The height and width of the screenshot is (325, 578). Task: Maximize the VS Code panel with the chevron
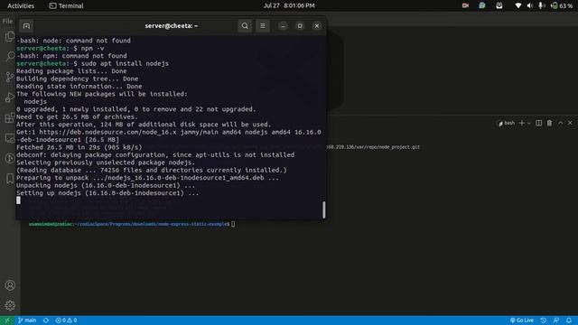[560, 123]
